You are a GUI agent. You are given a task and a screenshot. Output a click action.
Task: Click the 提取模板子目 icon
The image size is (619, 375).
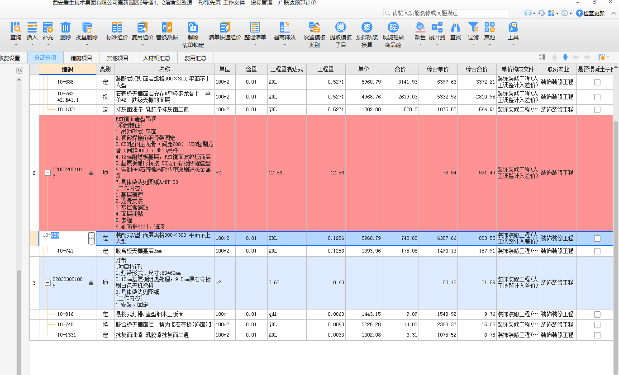341,27
